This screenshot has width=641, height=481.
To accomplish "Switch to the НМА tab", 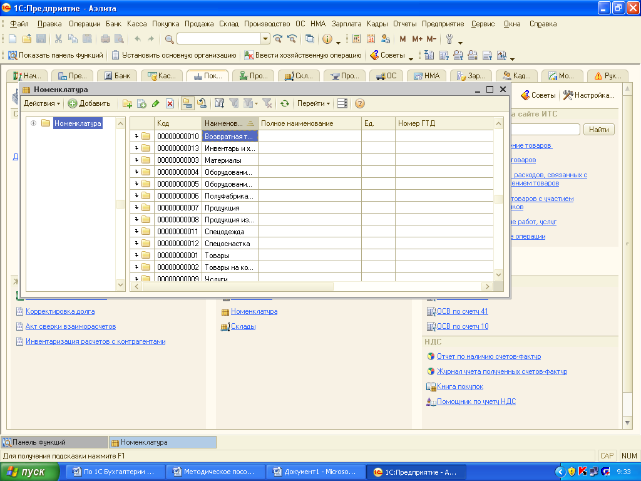I will click(x=427, y=76).
